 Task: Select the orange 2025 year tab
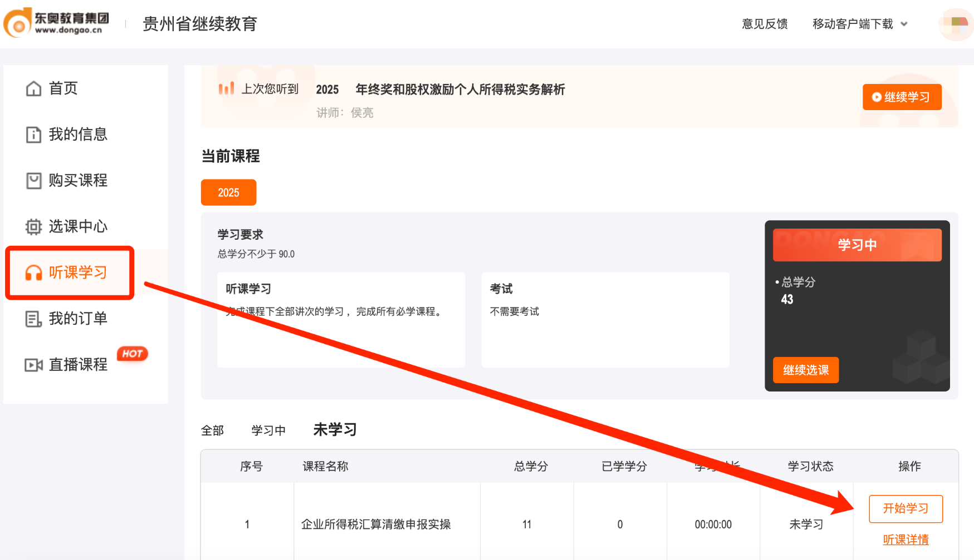click(x=228, y=192)
